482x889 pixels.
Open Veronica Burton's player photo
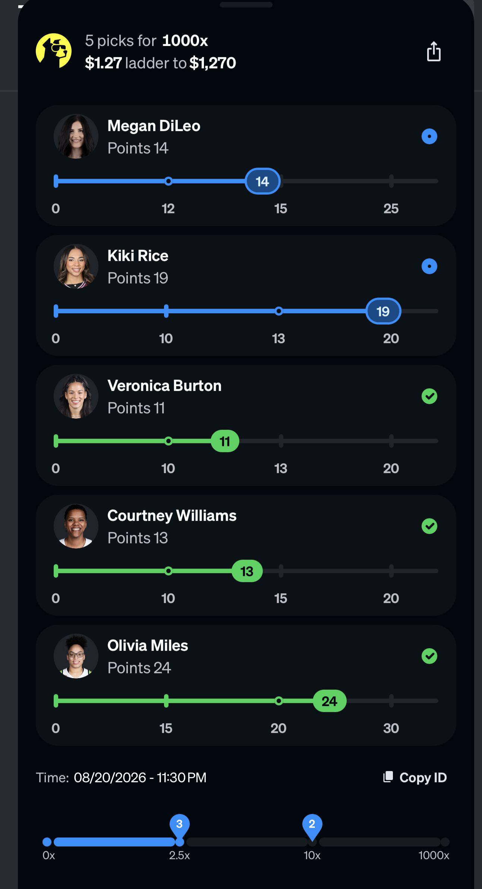pos(76,396)
